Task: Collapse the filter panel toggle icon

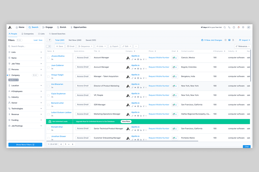Action: (49, 40)
